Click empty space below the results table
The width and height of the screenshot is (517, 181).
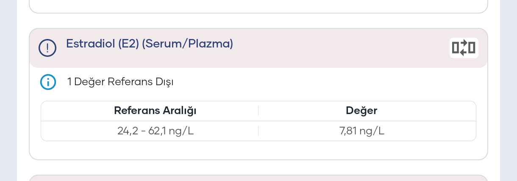tap(258, 150)
